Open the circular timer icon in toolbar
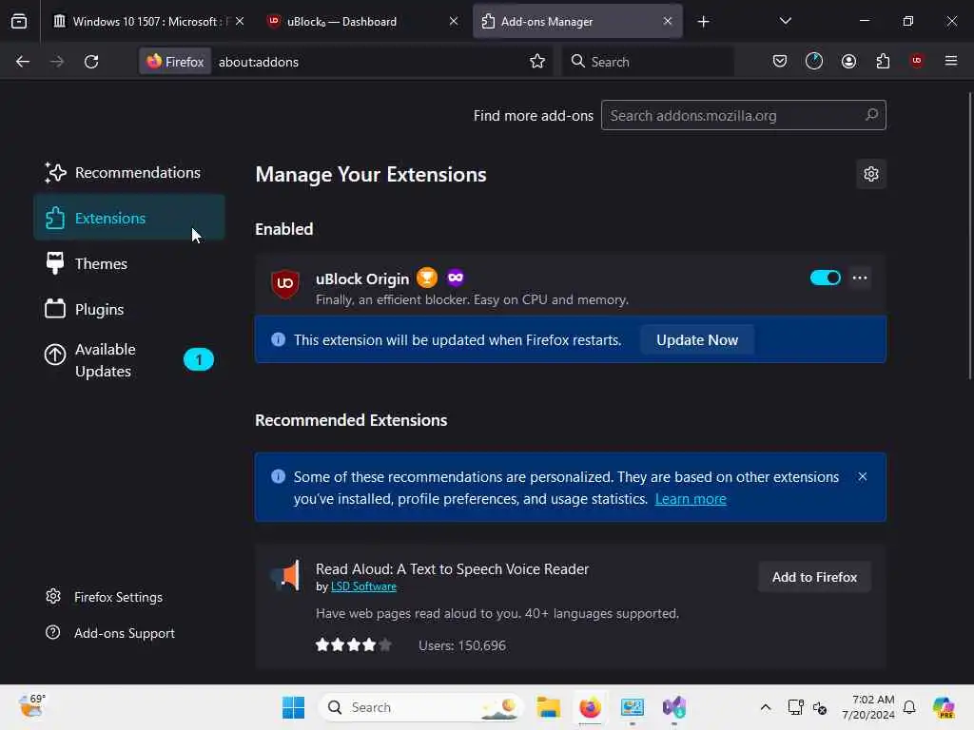Screen dimensions: 974x730 [814, 61]
